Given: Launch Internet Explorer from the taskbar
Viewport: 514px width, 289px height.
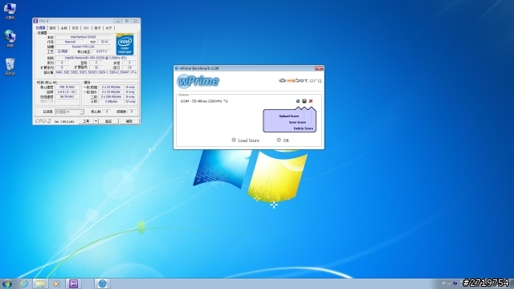Looking at the screenshot, I should click(24, 283).
